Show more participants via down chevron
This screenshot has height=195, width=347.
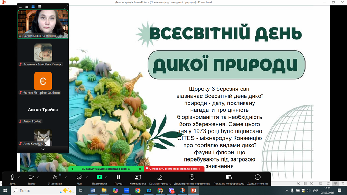(43, 149)
